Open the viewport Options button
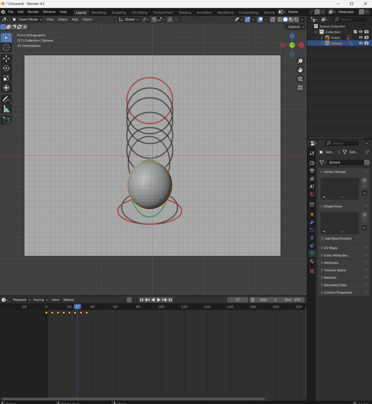Image resolution: width=372 pixels, height=404 pixels. (295, 27)
